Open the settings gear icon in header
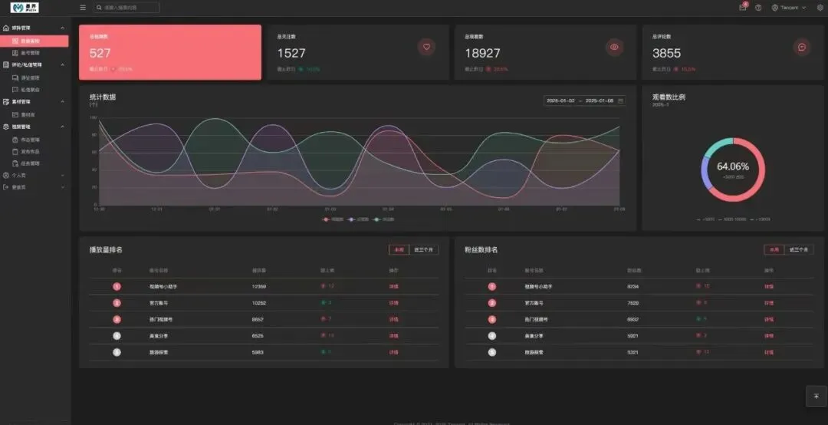This screenshot has width=828, height=425. click(x=820, y=8)
